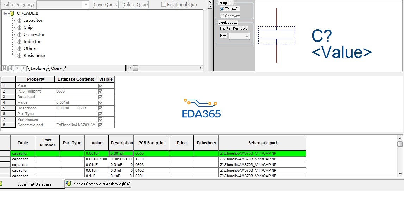
Task: Collapse the ORCADLIB tree node
Action: pos(6,13)
